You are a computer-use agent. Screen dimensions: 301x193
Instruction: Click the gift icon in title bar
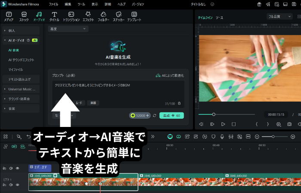tap(259, 4)
